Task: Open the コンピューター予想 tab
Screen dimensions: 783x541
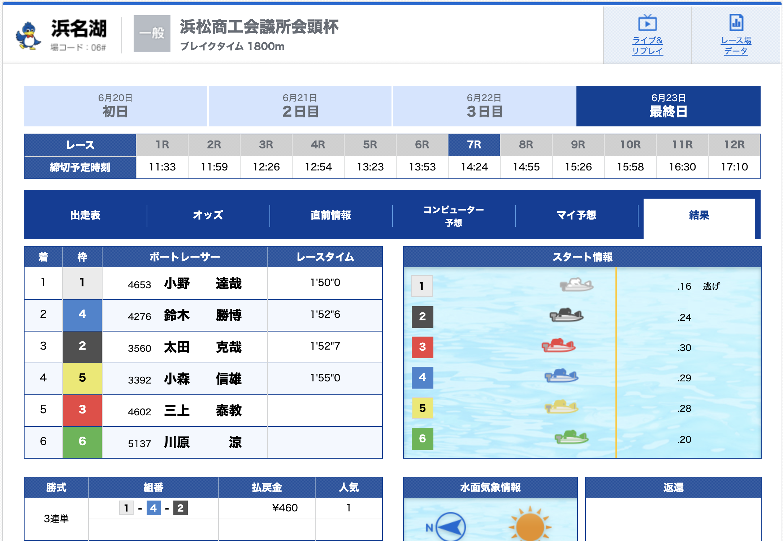Action: click(454, 216)
